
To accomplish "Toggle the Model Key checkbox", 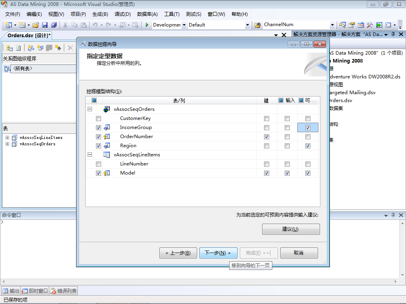I will pyautogui.click(x=266, y=173).
